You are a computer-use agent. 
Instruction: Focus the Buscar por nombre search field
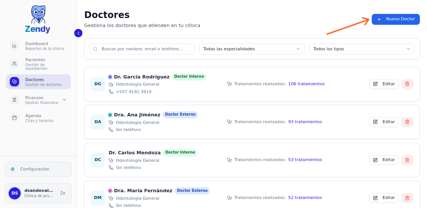point(142,49)
